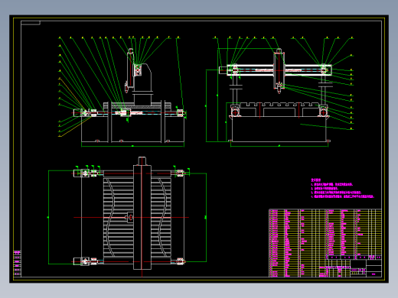
Task: Select the right wavy curve on plan-view table
Action: pos(163,217)
